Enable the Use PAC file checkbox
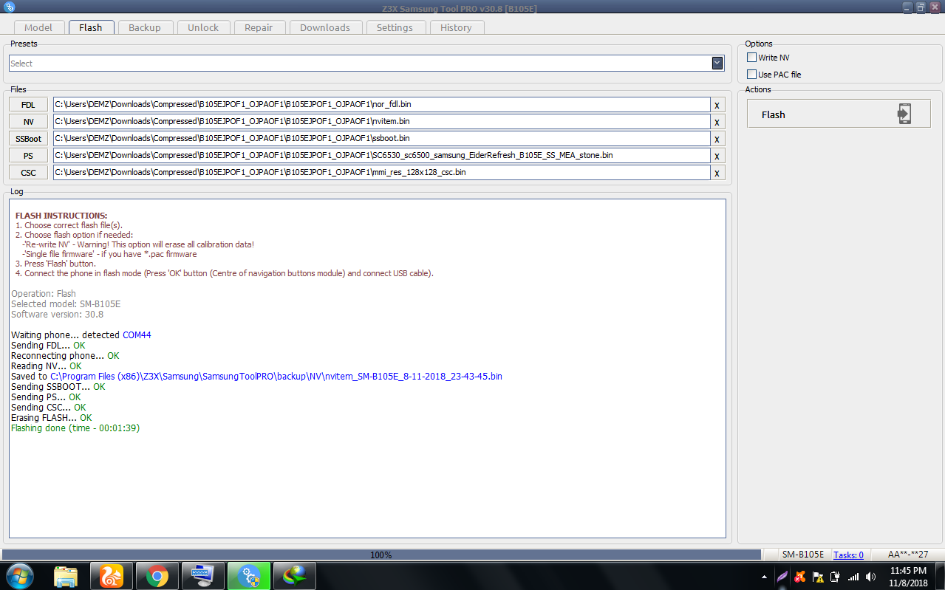This screenshot has height=590, width=945. point(751,75)
